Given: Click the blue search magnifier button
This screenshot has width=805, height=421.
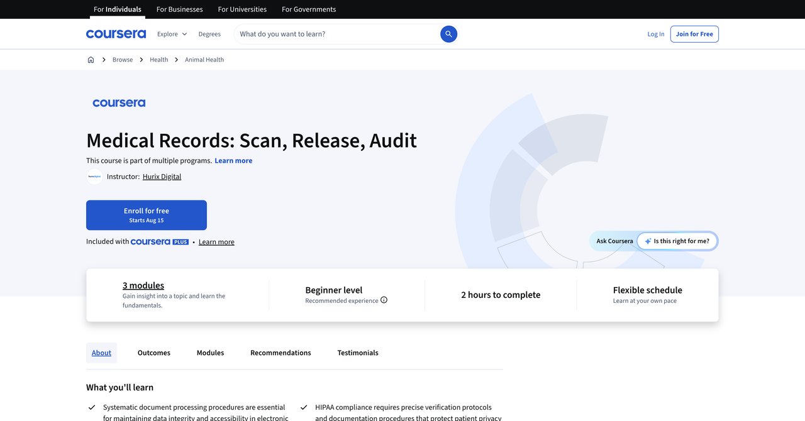Looking at the screenshot, I should coord(448,34).
